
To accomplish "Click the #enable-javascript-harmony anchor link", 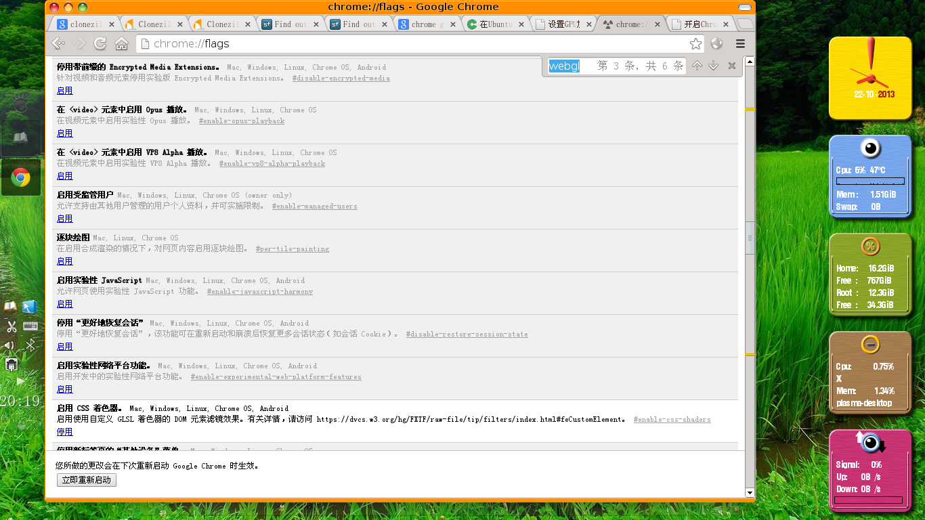I will point(260,292).
